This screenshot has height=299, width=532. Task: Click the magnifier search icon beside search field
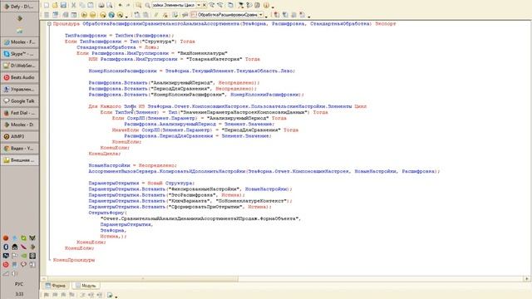(x=148, y=5)
